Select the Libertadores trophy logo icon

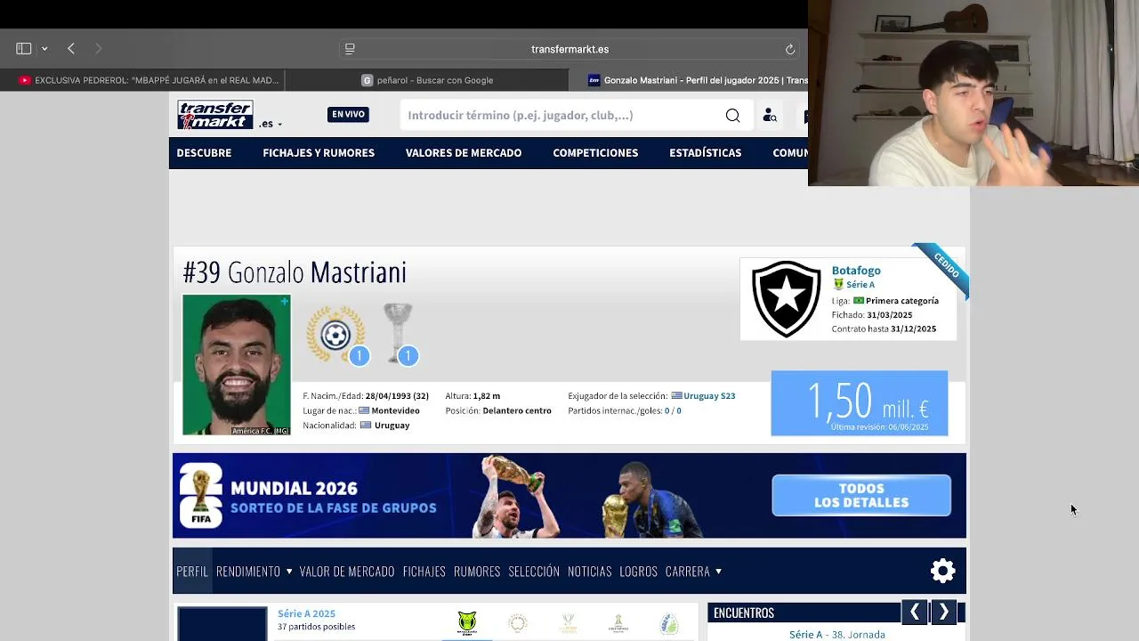click(x=618, y=623)
